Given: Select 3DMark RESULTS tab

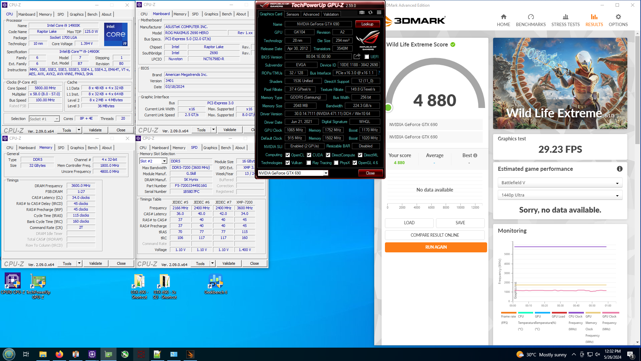Looking at the screenshot, I should 594,20.
